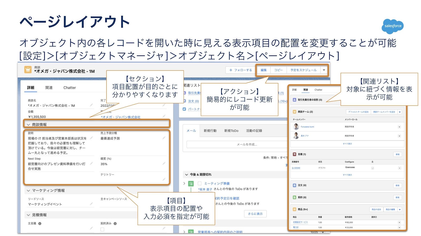421x236 pixels.
Task: Click the info icon next to 主見積
Action: [x=40, y=224]
